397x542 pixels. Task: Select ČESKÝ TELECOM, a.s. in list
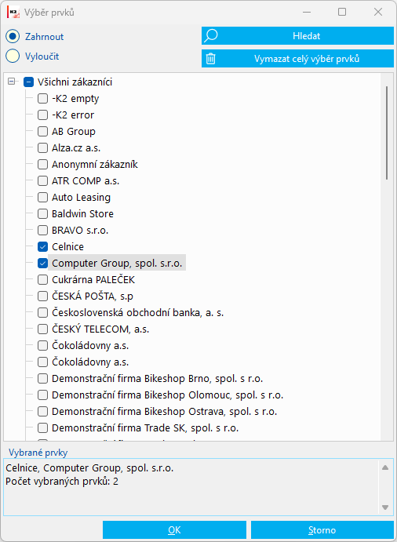coord(100,329)
